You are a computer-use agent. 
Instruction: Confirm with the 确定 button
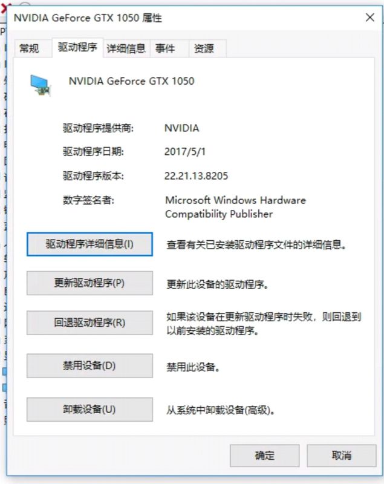[x=264, y=456]
